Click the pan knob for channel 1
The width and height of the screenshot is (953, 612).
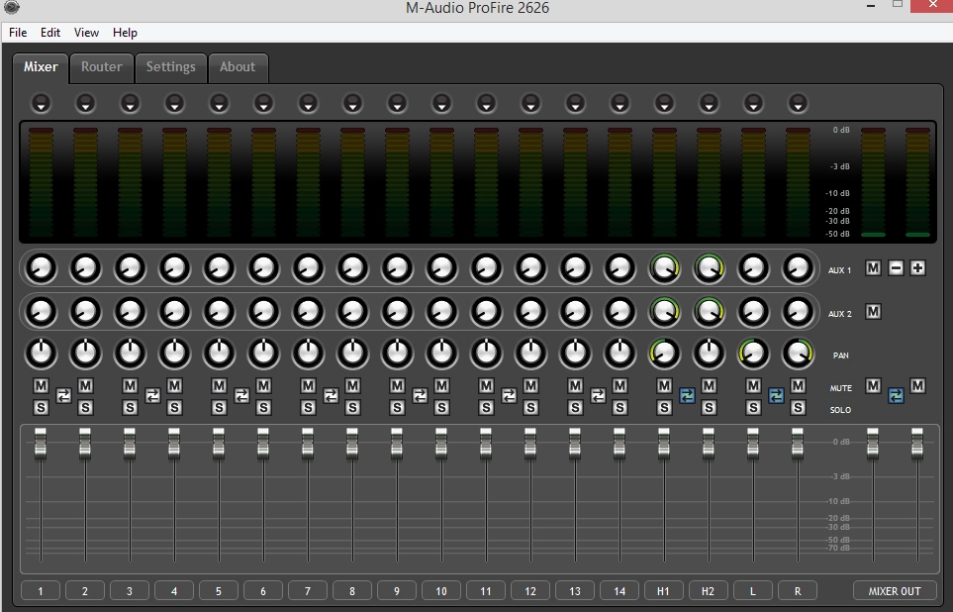pos(42,354)
